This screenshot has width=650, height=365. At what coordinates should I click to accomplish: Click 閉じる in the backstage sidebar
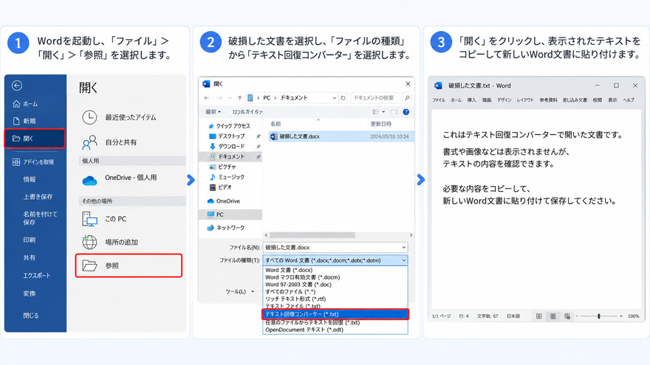click(31, 316)
